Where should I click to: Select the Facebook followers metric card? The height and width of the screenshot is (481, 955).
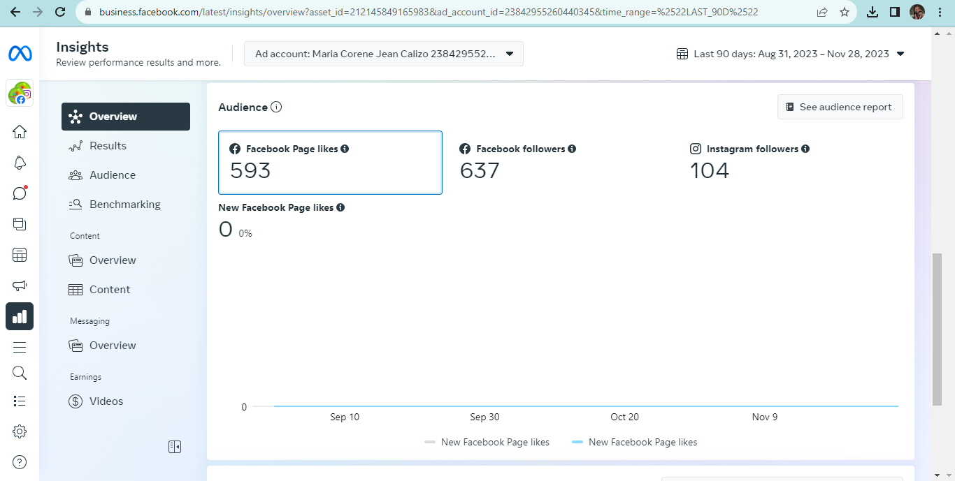point(559,163)
